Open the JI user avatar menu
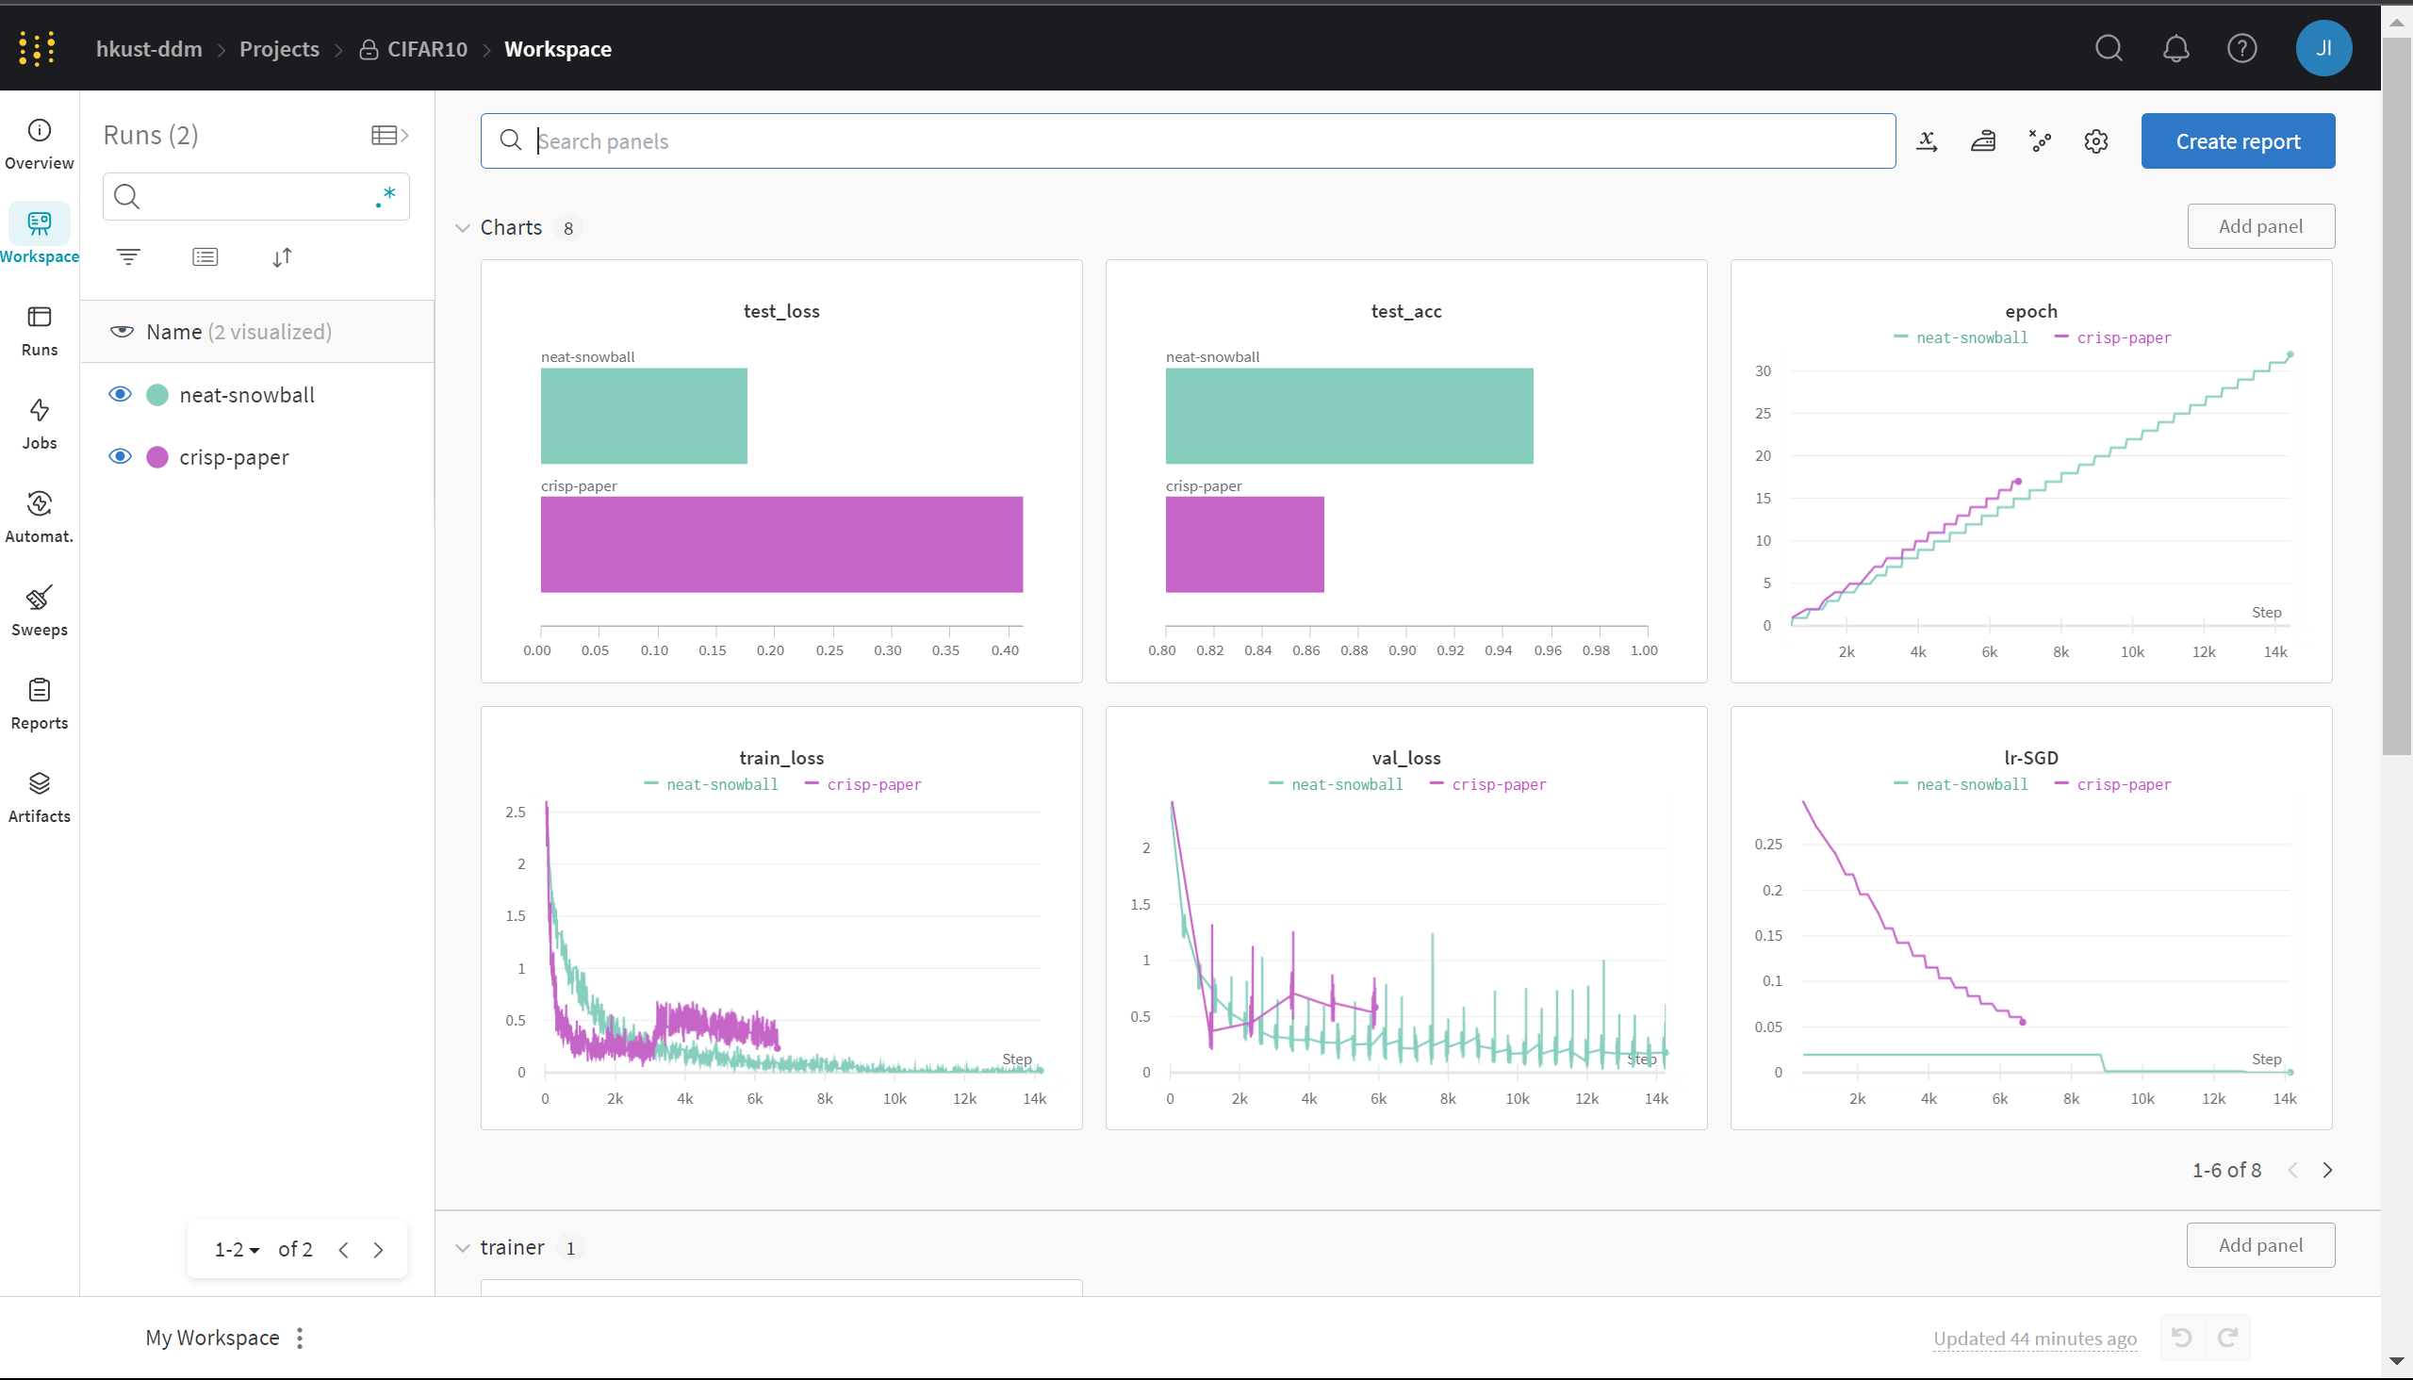This screenshot has height=1380, width=2413. (2323, 48)
